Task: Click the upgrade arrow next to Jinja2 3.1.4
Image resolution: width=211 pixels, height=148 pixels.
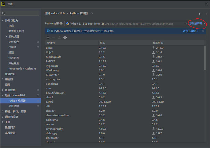Action: (154, 52)
